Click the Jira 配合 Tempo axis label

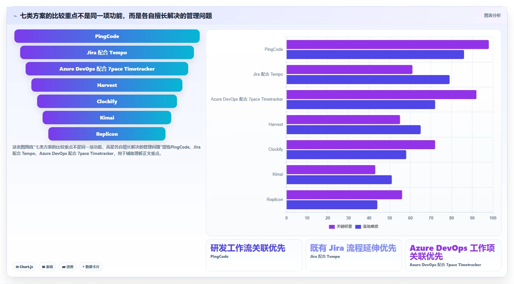click(x=268, y=74)
